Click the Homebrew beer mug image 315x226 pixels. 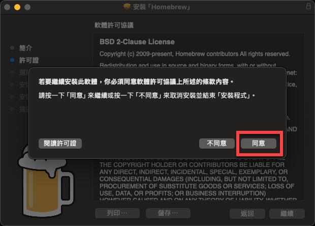46,181
